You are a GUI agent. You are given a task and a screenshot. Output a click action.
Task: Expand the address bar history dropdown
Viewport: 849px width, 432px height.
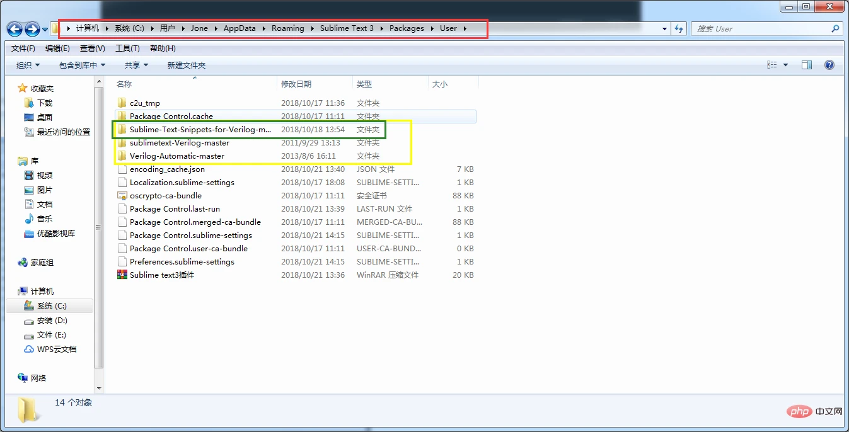(665, 28)
